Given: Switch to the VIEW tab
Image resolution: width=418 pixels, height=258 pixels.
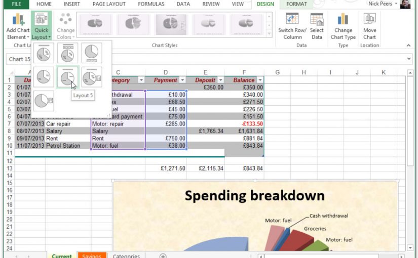Looking at the screenshot, I should click(x=238, y=4).
